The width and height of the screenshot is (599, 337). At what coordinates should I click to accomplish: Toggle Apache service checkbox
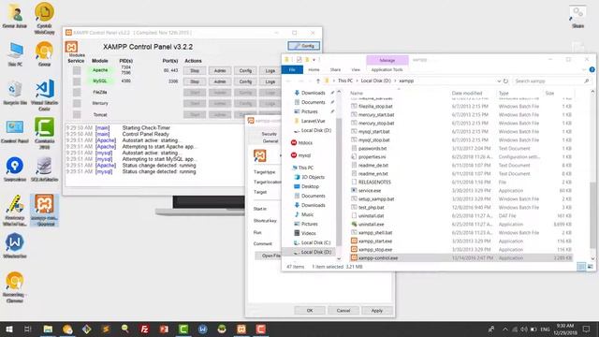[77, 71]
